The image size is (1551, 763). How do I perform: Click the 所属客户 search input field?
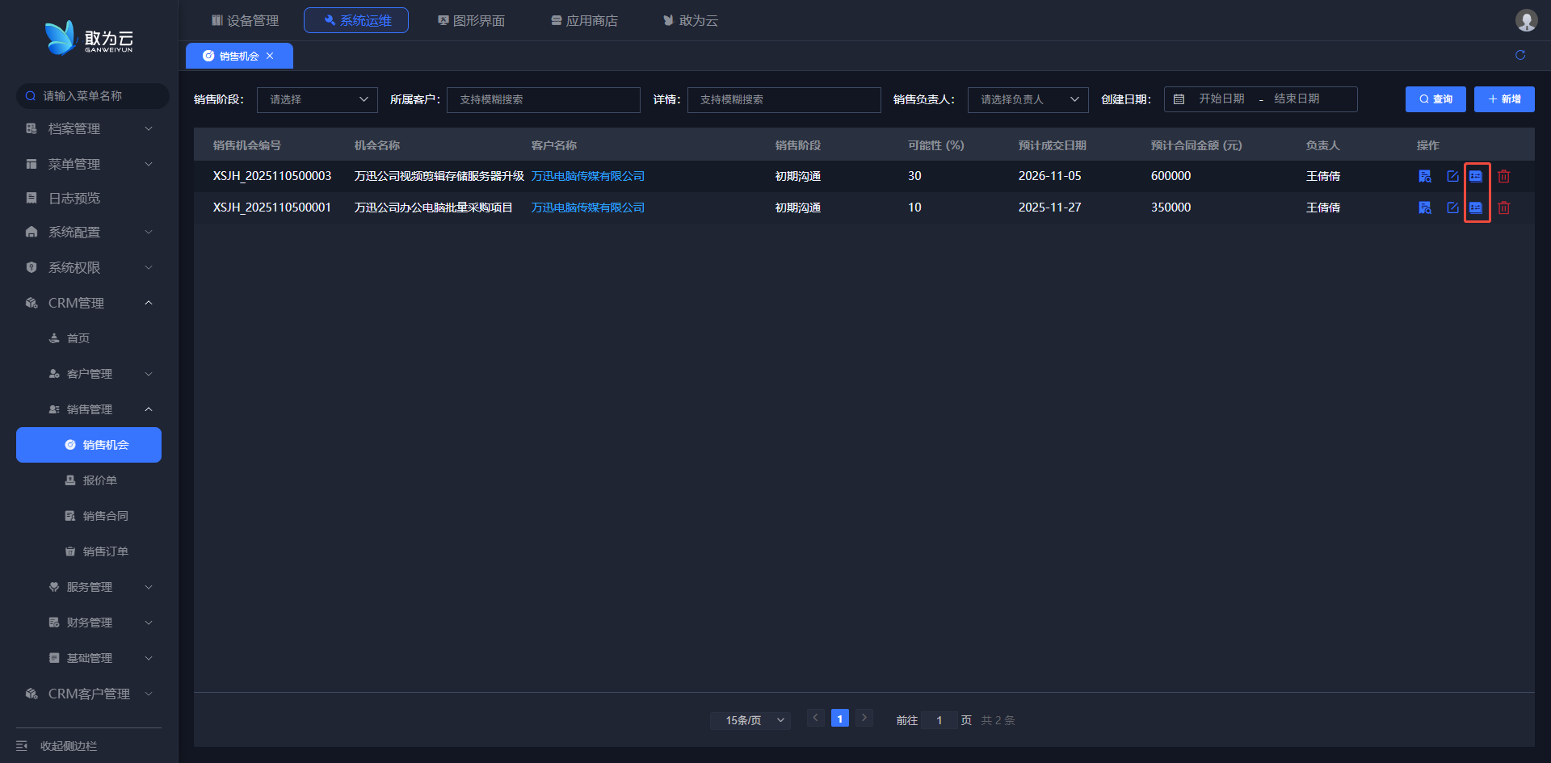coord(543,99)
